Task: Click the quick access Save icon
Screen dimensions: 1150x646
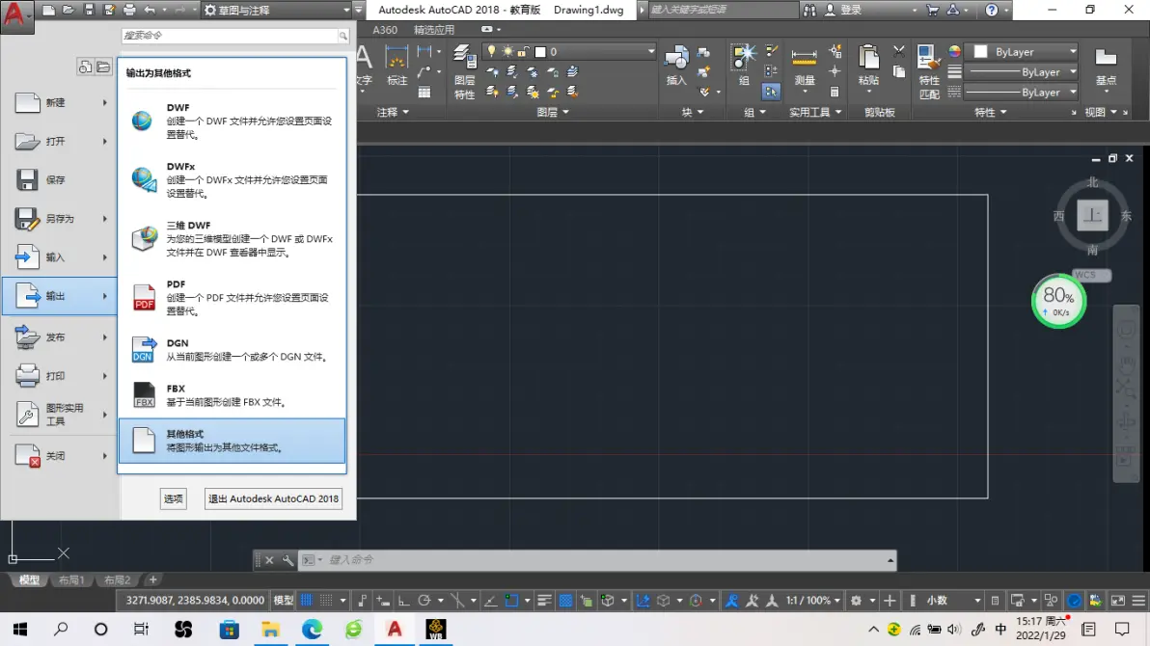Action: tap(89, 11)
